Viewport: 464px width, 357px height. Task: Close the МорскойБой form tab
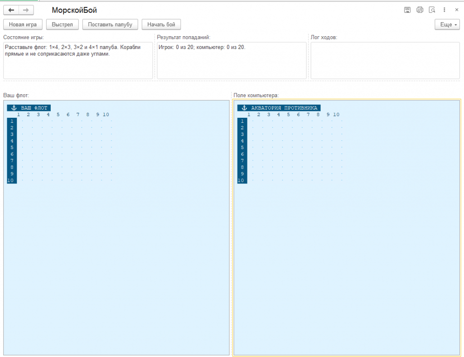pos(457,10)
